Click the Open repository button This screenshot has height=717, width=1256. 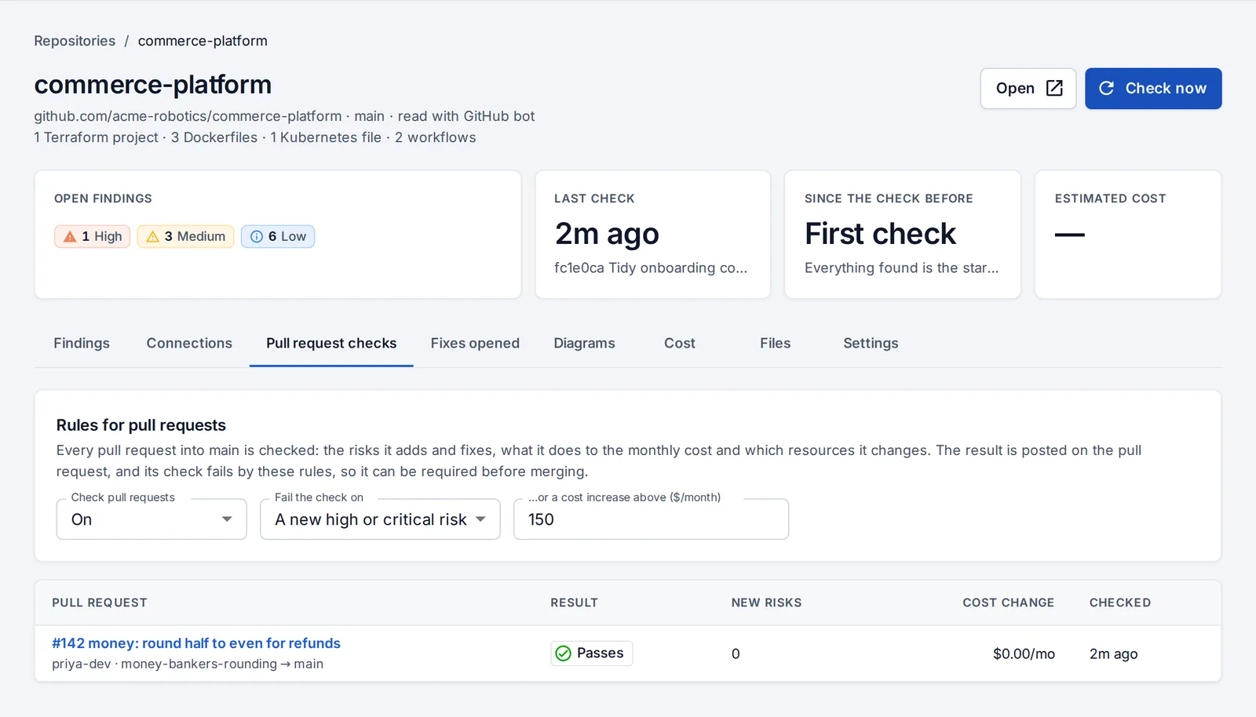point(1028,88)
